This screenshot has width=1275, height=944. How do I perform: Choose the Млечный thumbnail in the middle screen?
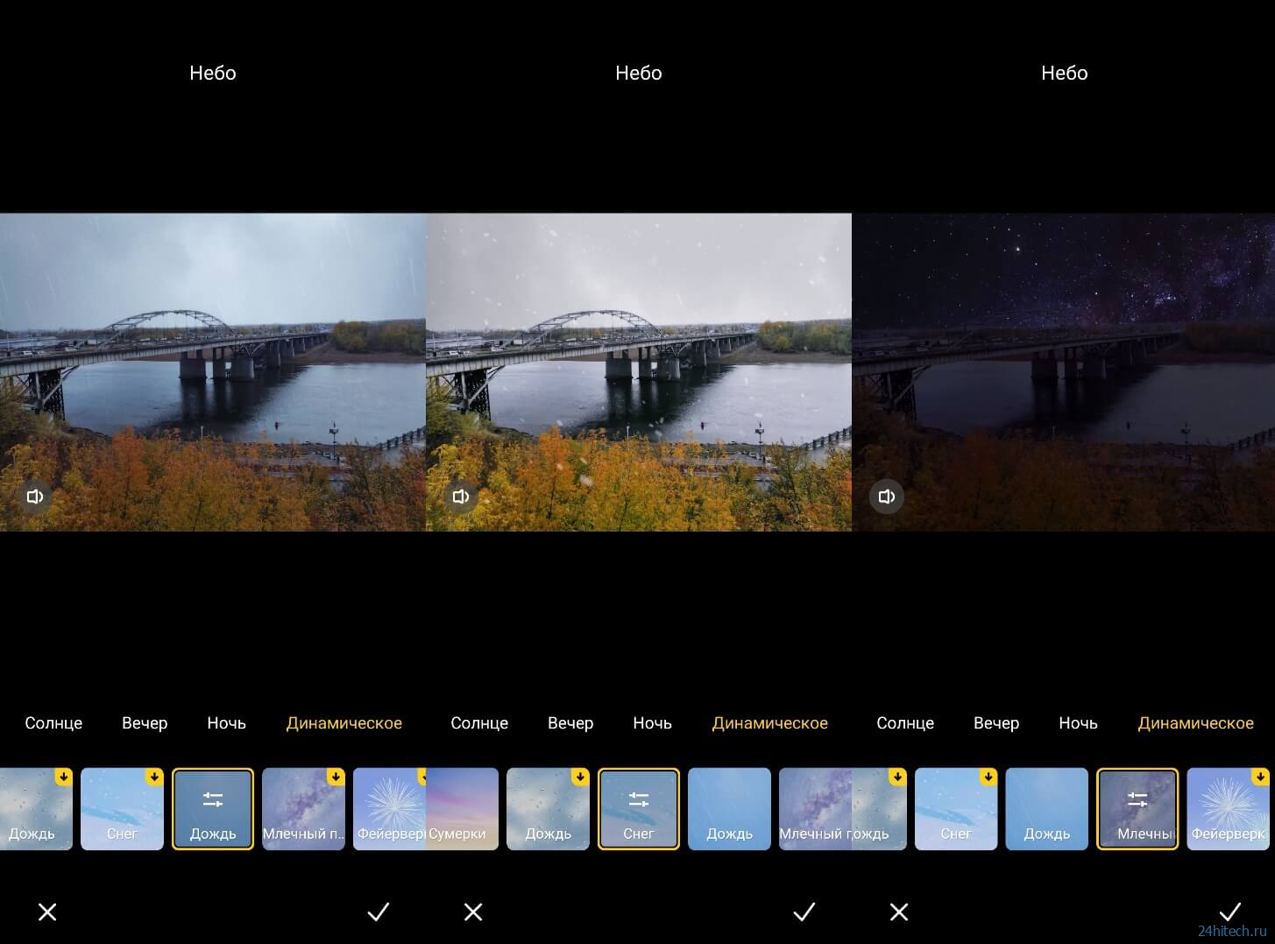tap(815, 809)
